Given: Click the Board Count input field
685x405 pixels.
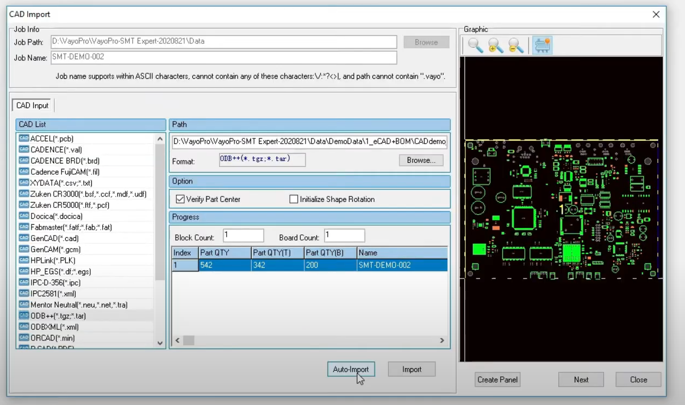Looking at the screenshot, I should [345, 236].
